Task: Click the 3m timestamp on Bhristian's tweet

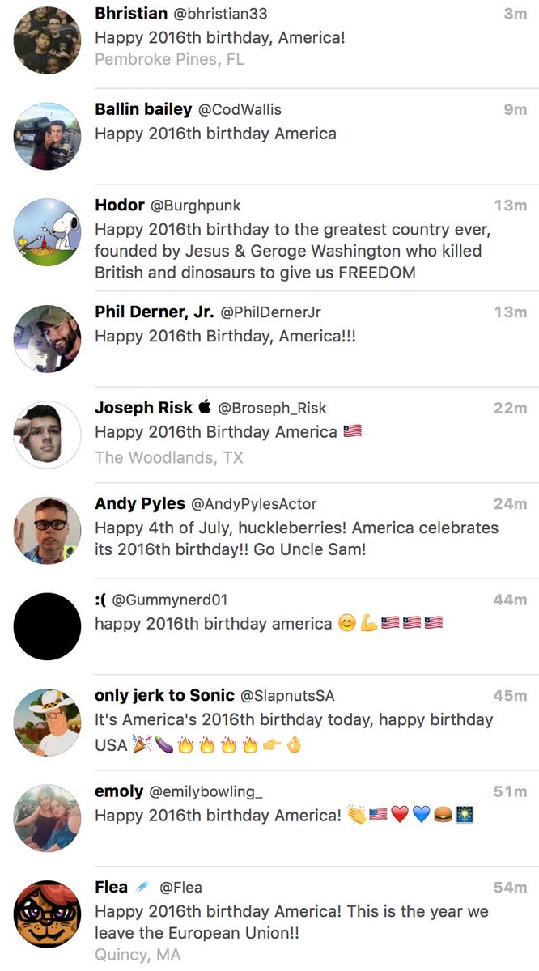Action: [x=515, y=14]
